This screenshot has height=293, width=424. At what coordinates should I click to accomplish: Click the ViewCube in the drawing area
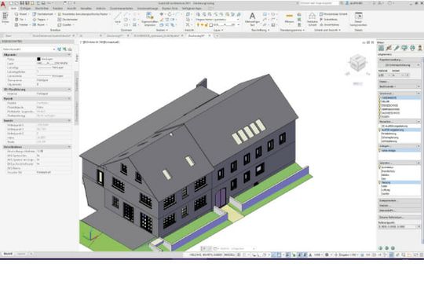point(358,63)
